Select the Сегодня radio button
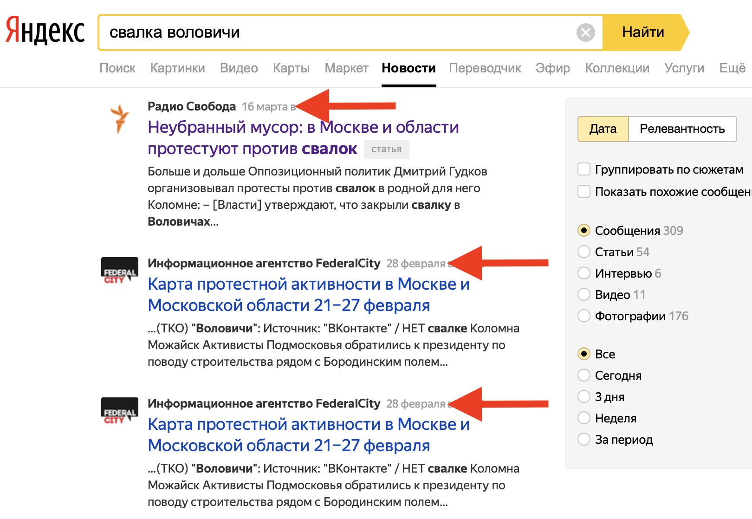Image resolution: width=752 pixels, height=519 pixels. pos(584,375)
